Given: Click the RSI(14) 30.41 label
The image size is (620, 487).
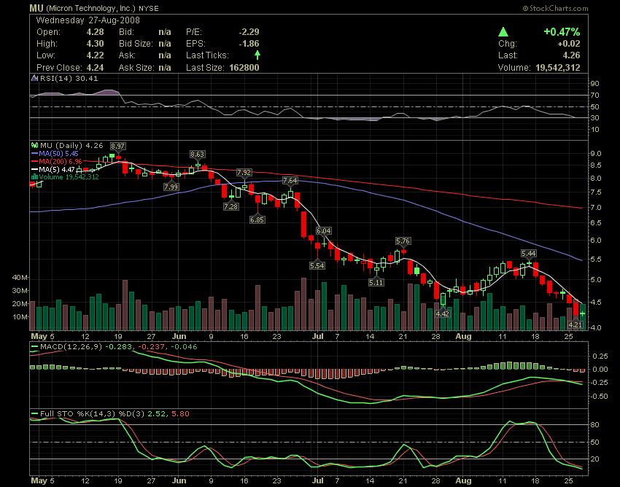Looking at the screenshot, I should (x=69, y=78).
